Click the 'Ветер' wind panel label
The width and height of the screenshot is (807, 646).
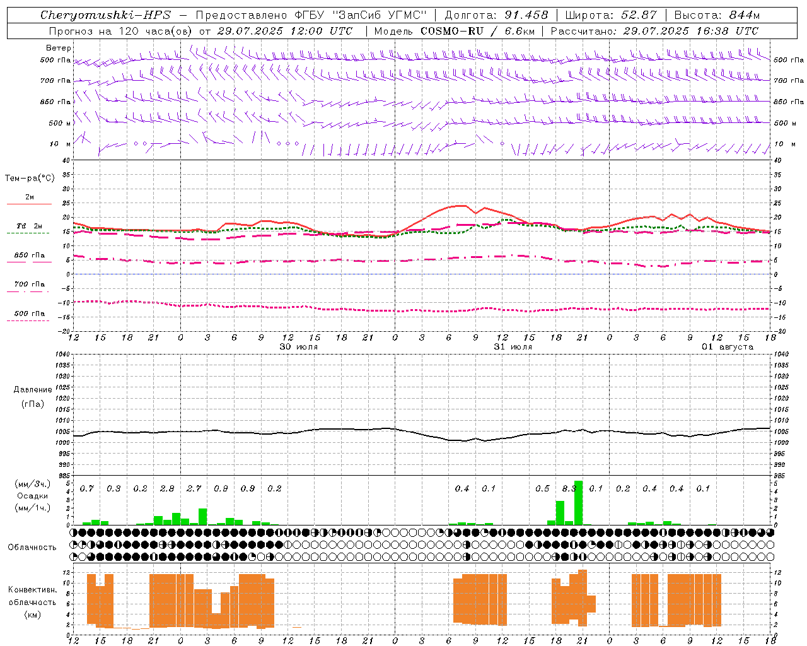point(59,48)
